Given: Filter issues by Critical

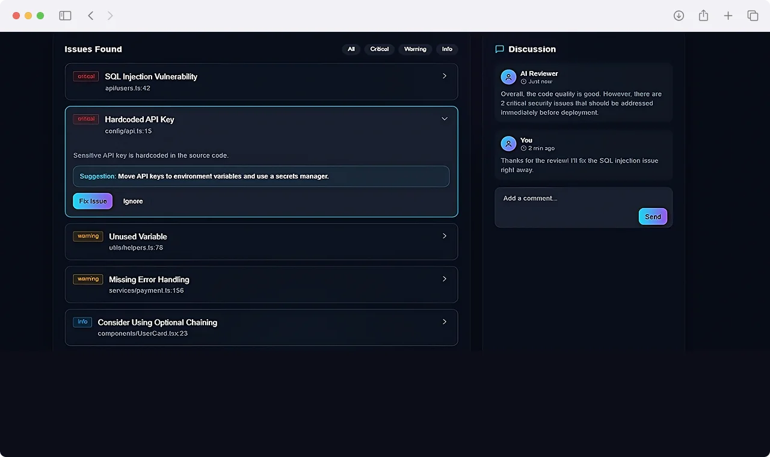Looking at the screenshot, I should [x=380, y=49].
